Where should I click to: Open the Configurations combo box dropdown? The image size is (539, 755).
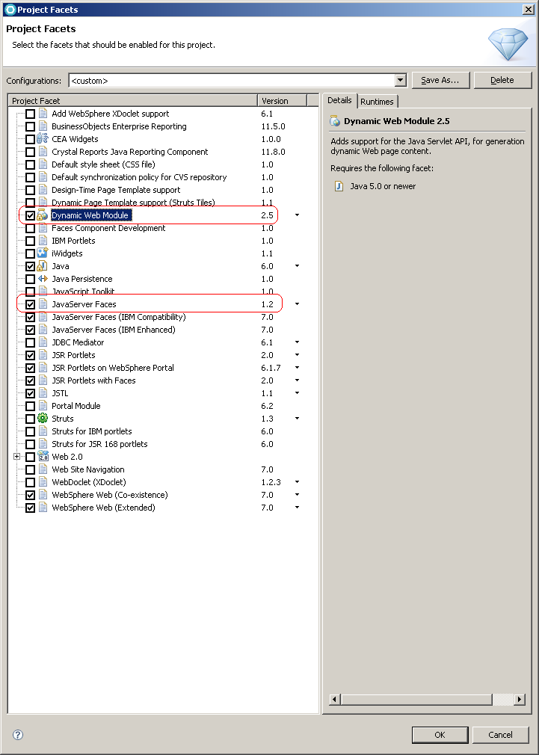(x=400, y=81)
